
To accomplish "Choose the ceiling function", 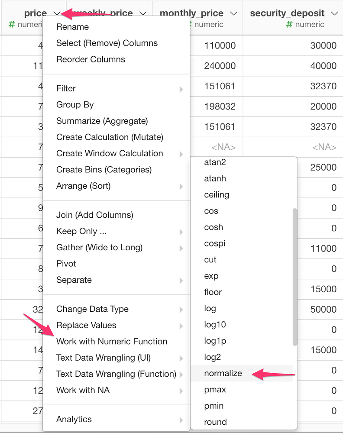I will (x=217, y=194).
